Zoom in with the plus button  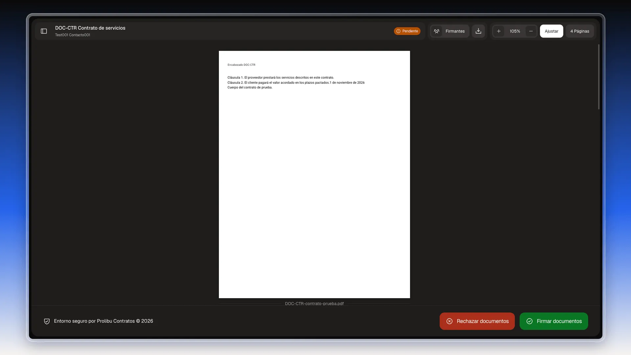499,31
